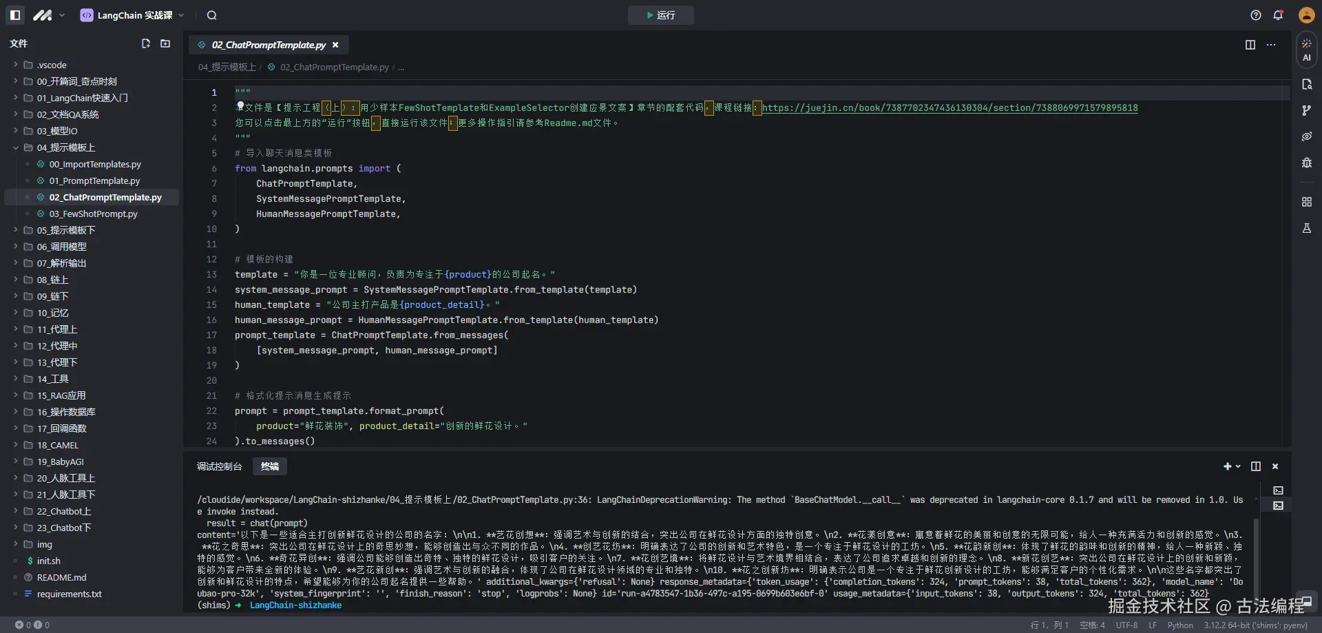Open the debug bug icon in sidebar
The height and width of the screenshot is (633, 1322).
[1306, 163]
